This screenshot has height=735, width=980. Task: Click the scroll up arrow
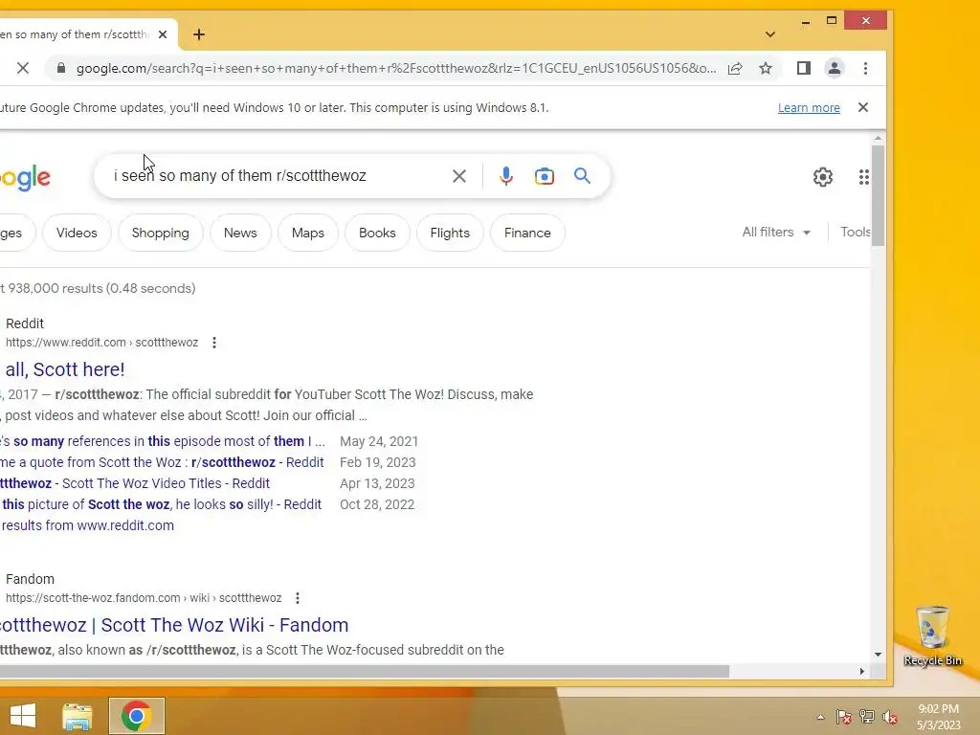[879, 138]
